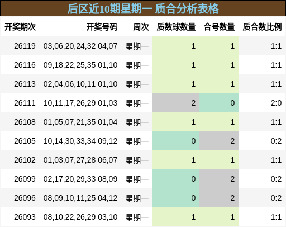Click 星期一 in the 26119 row
Image resolution: width=286 pixels, height=227 pixels.
pyautogui.click(x=137, y=46)
